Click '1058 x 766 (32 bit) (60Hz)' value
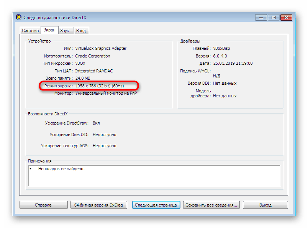308x228 pixels. tap(100, 86)
